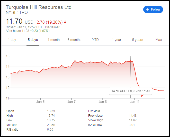Screen dimensions: 170x137
Task: Click the 14.50 USD tooltip box
Action: (130, 91)
